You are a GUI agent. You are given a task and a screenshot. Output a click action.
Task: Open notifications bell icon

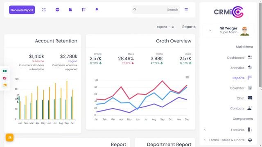point(97,9)
